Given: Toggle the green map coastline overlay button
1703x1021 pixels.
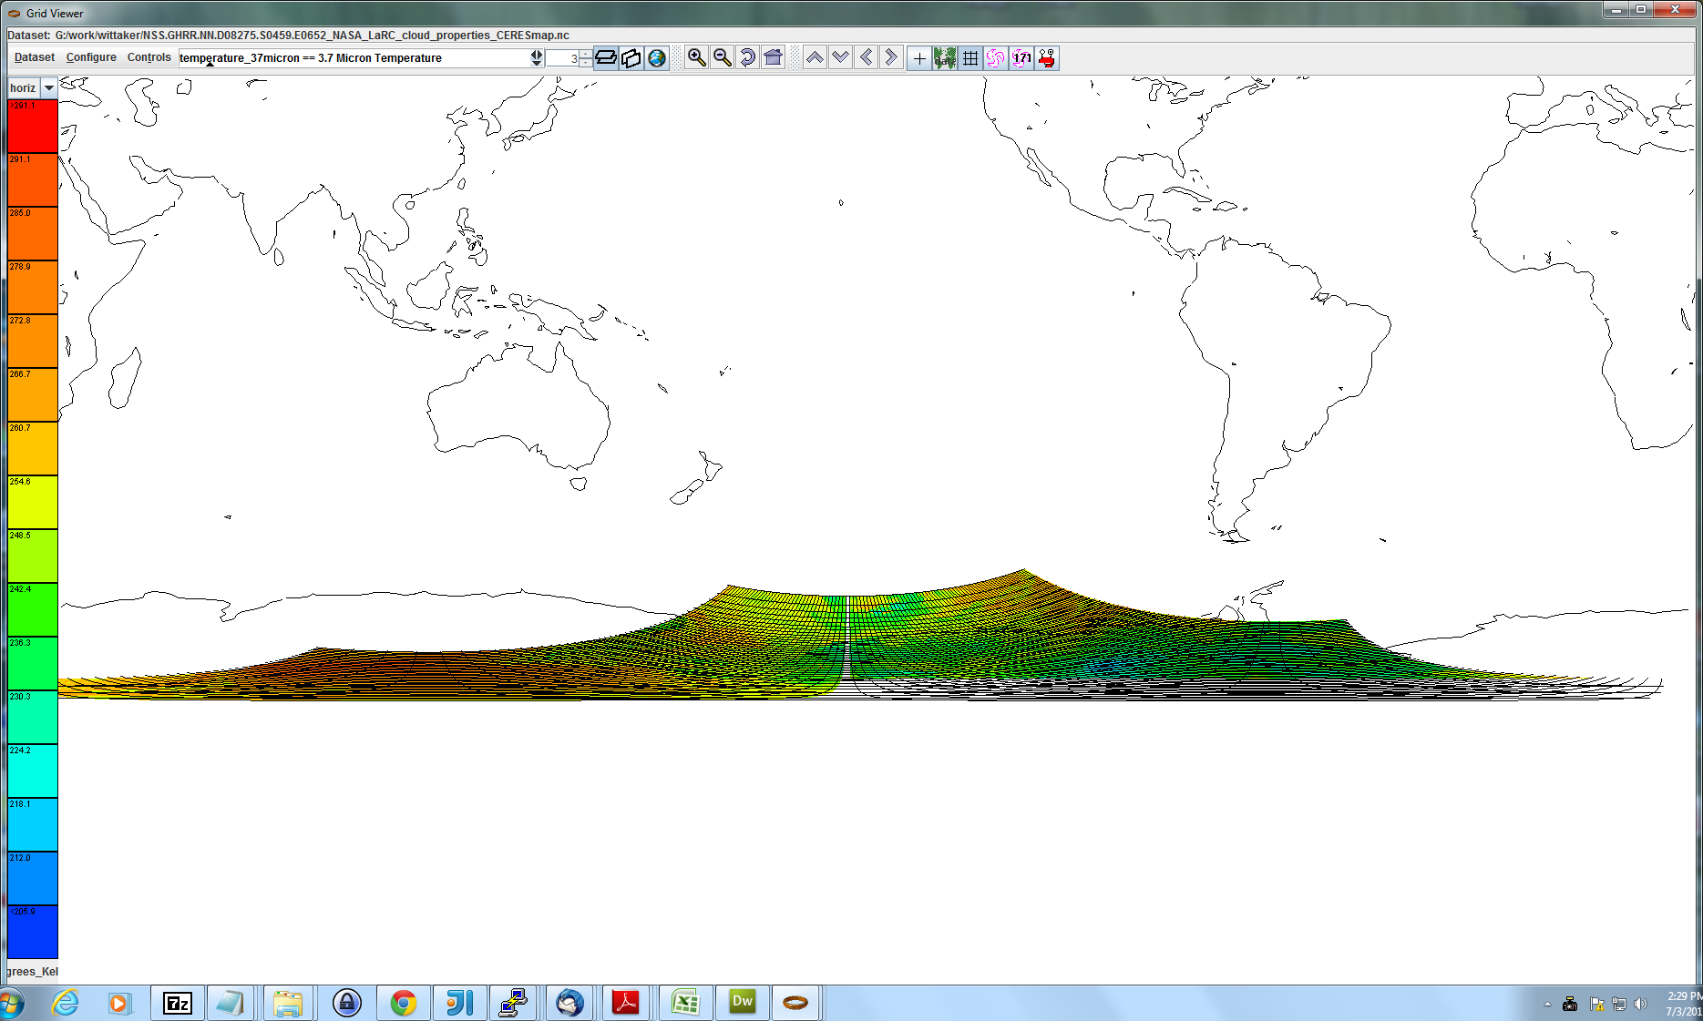Looking at the screenshot, I should tap(945, 58).
